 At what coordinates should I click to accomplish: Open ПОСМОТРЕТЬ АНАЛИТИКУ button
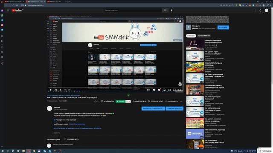click(153, 109)
